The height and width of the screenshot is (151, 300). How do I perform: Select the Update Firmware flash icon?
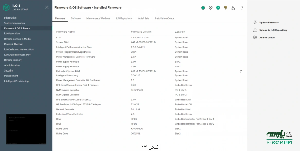coord(255,22)
